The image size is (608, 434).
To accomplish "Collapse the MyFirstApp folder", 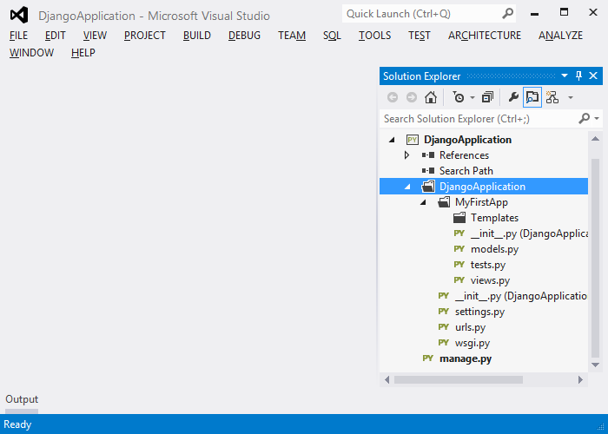I will pyautogui.click(x=423, y=202).
